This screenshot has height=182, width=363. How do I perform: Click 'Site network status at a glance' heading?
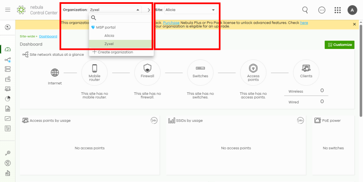click(57, 55)
